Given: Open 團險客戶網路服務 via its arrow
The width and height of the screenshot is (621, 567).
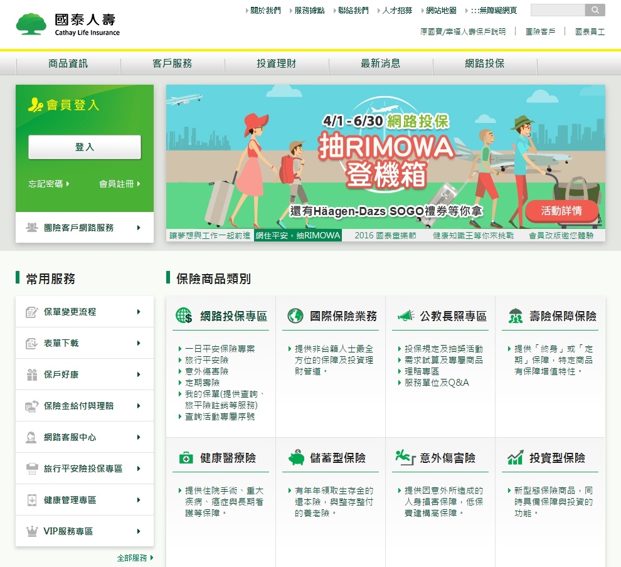Looking at the screenshot, I should [x=139, y=228].
